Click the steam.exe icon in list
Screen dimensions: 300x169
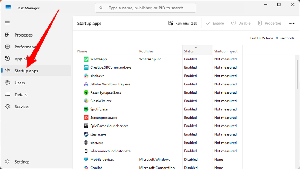pyautogui.click(x=86, y=134)
